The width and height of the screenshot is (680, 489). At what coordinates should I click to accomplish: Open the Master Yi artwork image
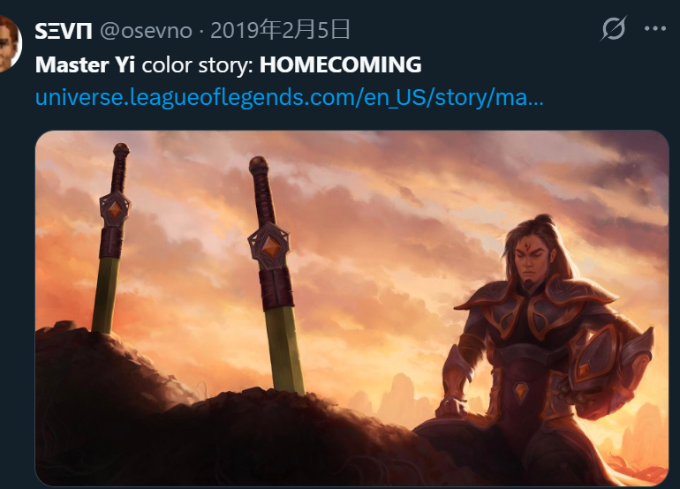pyautogui.click(x=351, y=308)
